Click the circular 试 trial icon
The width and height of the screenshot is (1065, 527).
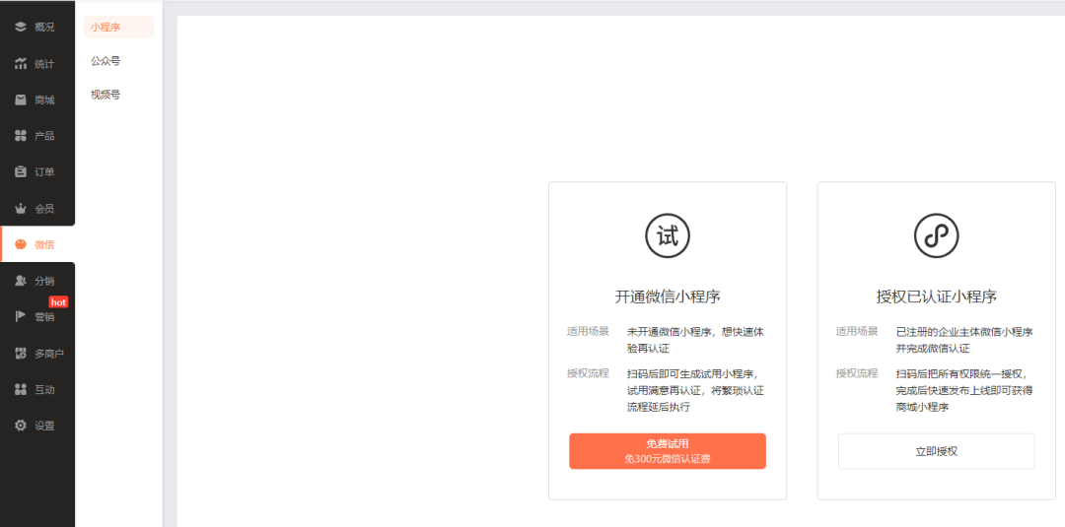[x=667, y=236]
